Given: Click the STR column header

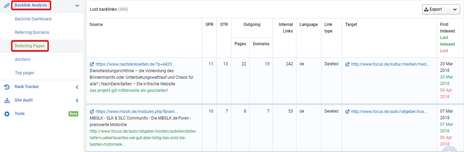Looking at the screenshot, I should point(224,25).
